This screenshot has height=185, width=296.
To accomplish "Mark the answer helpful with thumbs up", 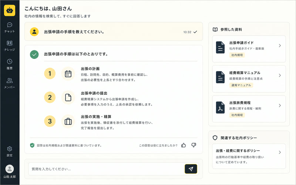I will [x=184, y=145].
